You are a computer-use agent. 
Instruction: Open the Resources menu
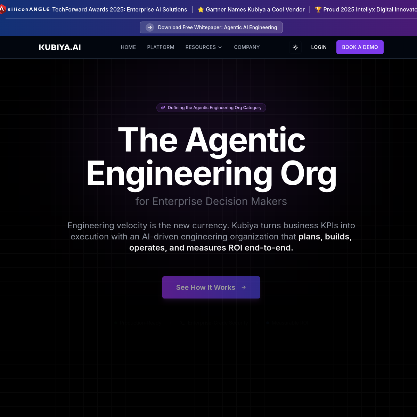point(201,47)
